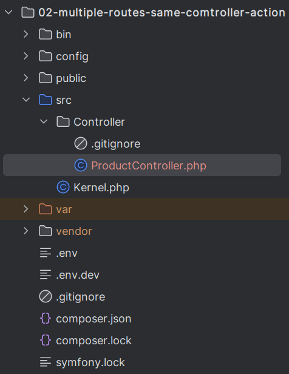289x374 pixels.
Task: Click the ignore icon of Controller's .gitignore
Action: tap(81, 143)
